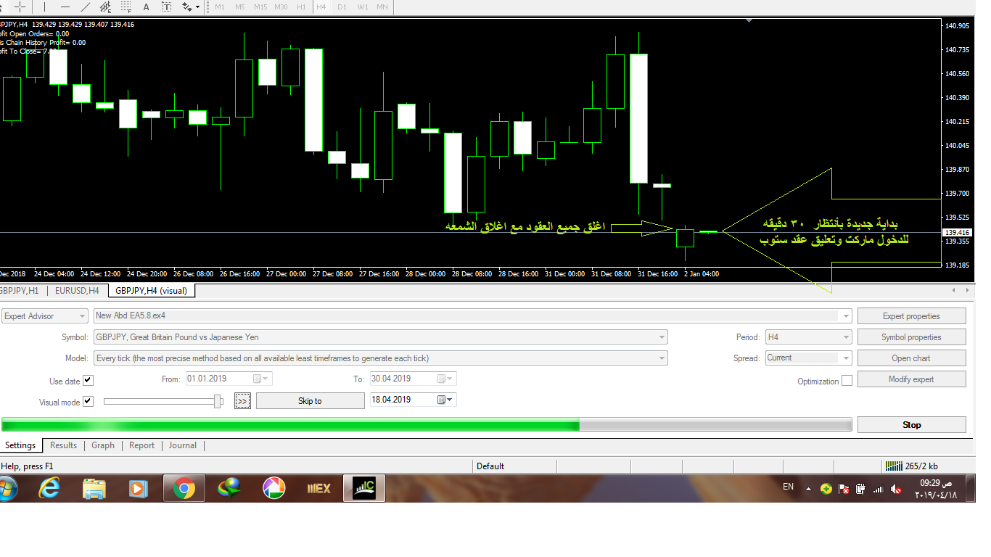
Task: Click the visual mode speed slider handle
Action: click(218, 401)
